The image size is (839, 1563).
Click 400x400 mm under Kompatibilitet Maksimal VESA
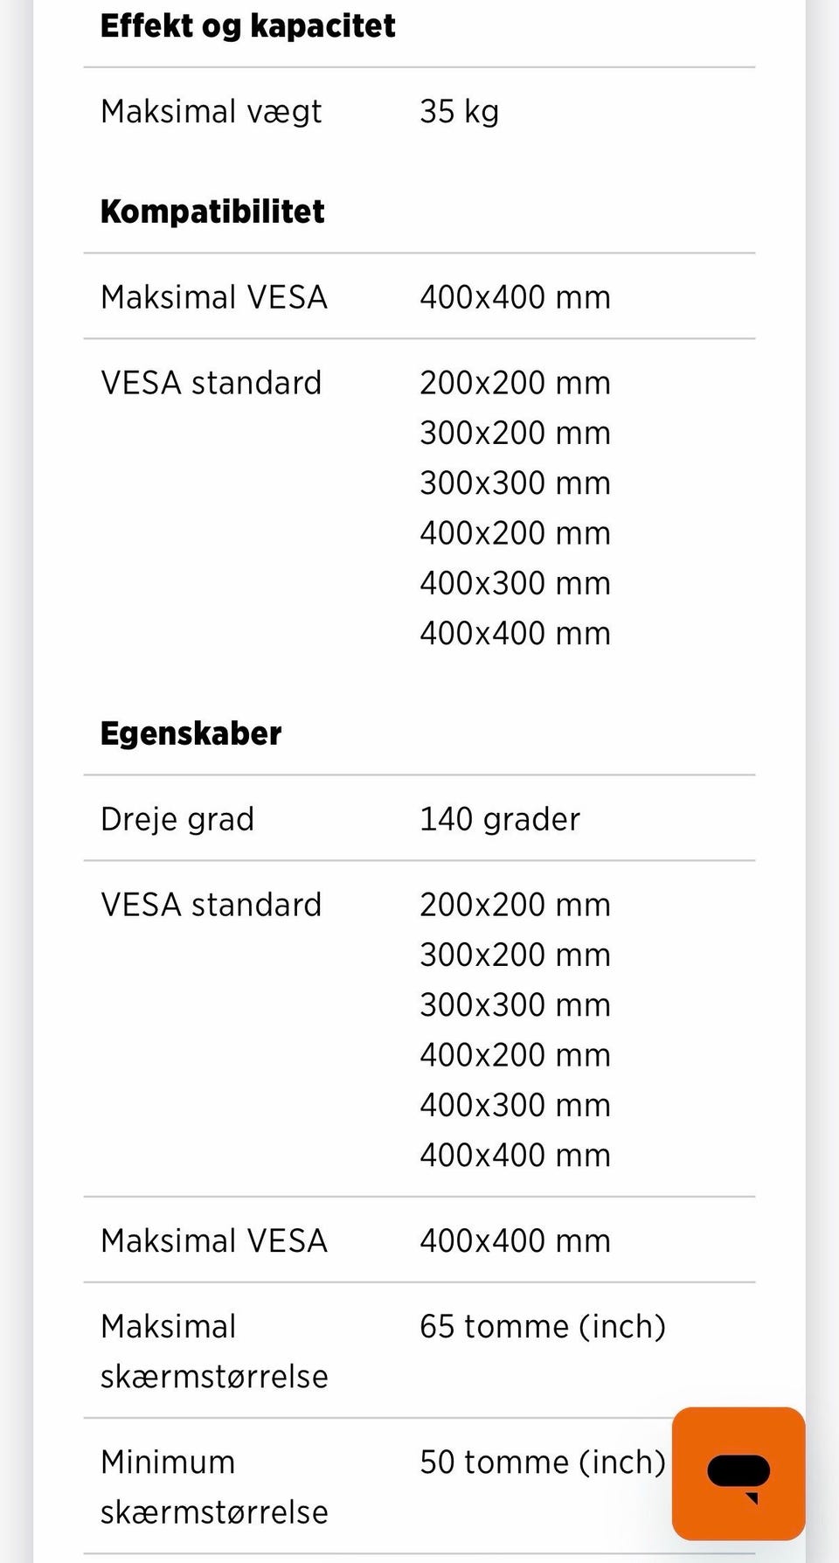coord(515,297)
